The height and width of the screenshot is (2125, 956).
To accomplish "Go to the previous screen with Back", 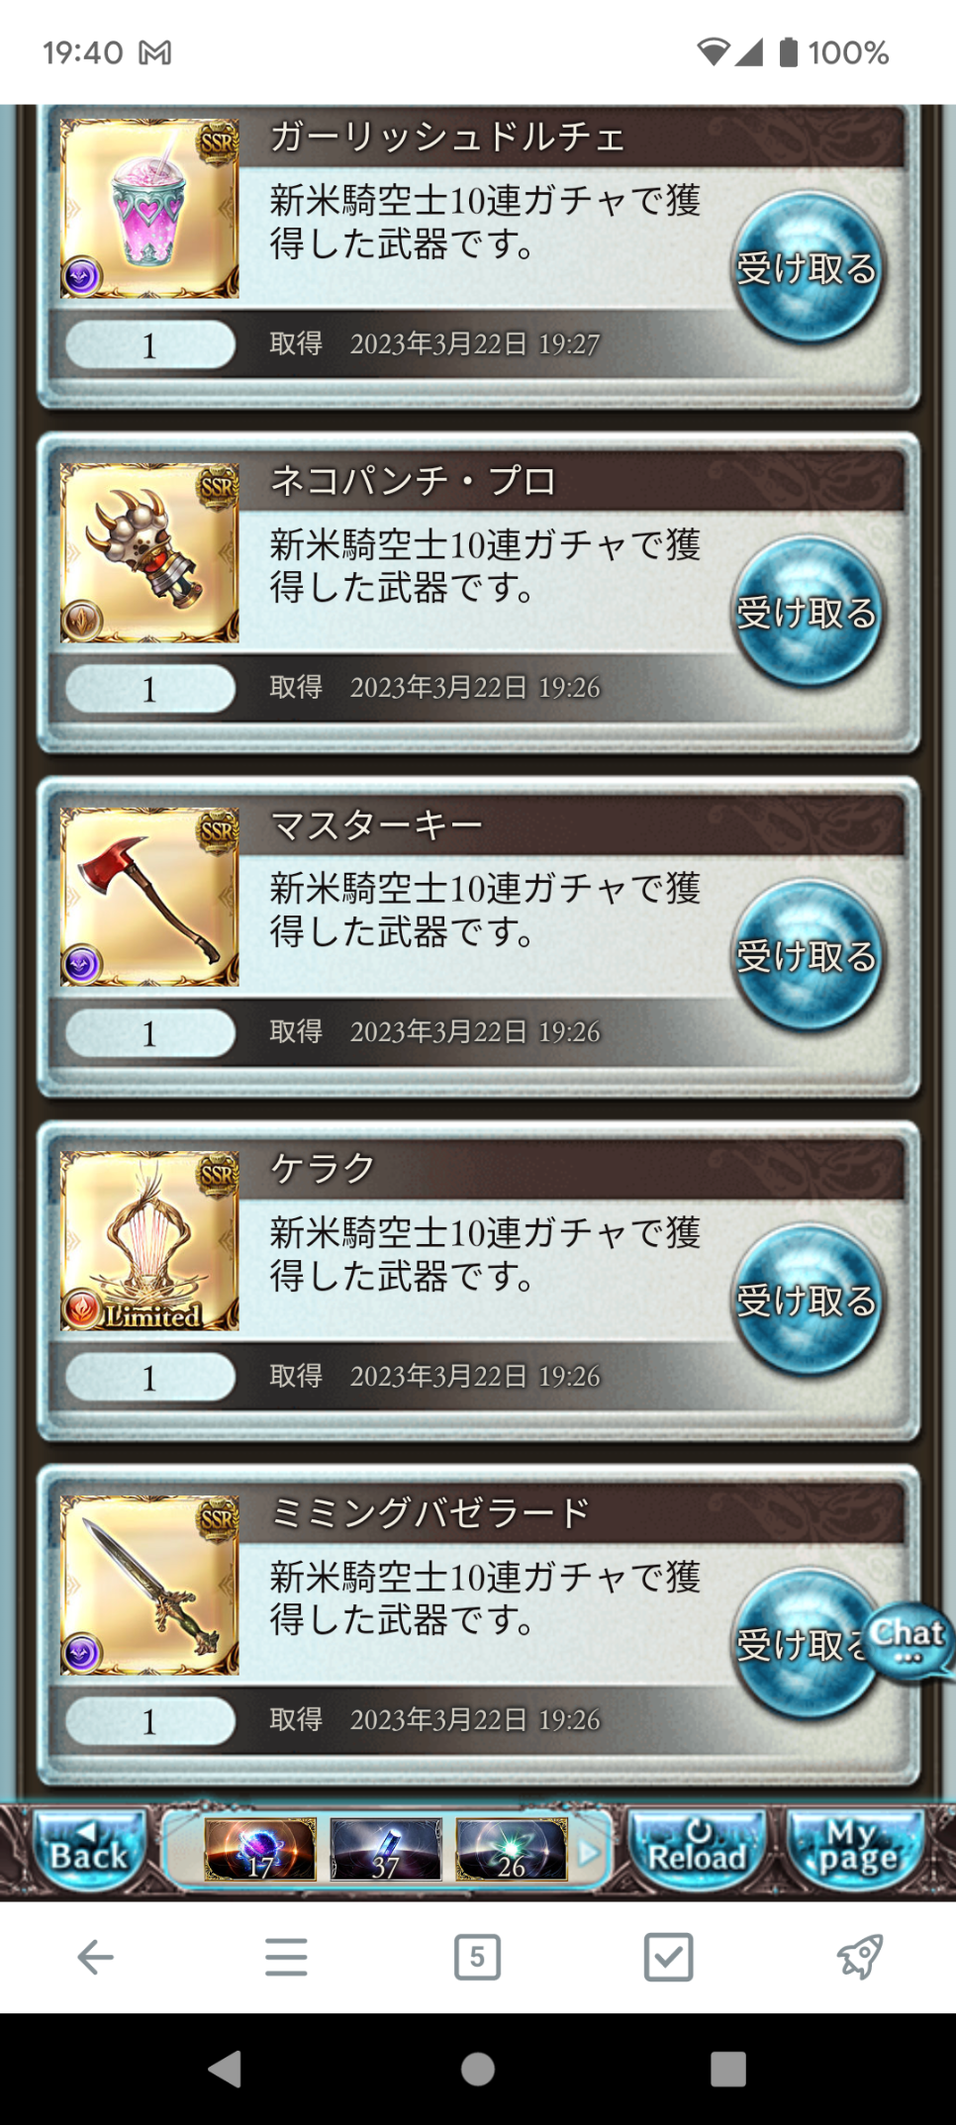I will (x=89, y=1849).
